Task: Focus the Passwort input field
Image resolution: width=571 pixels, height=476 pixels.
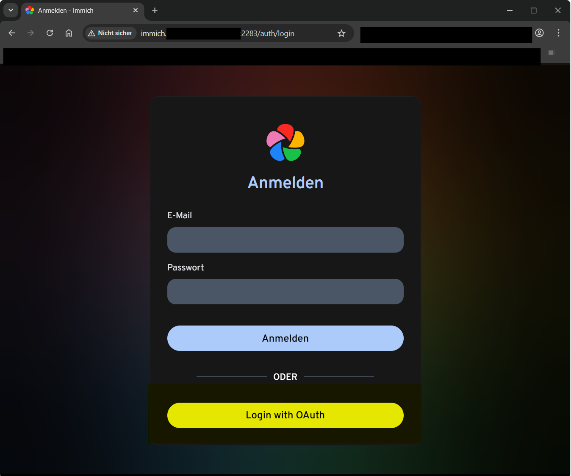Action: 285,292
